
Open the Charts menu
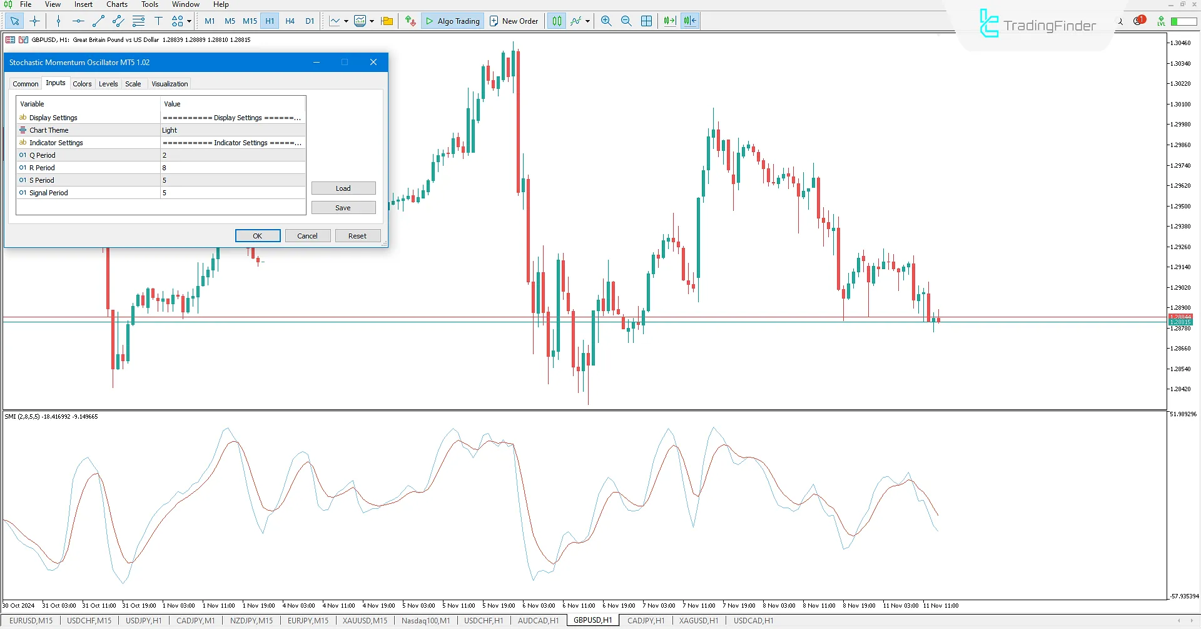[x=116, y=4]
